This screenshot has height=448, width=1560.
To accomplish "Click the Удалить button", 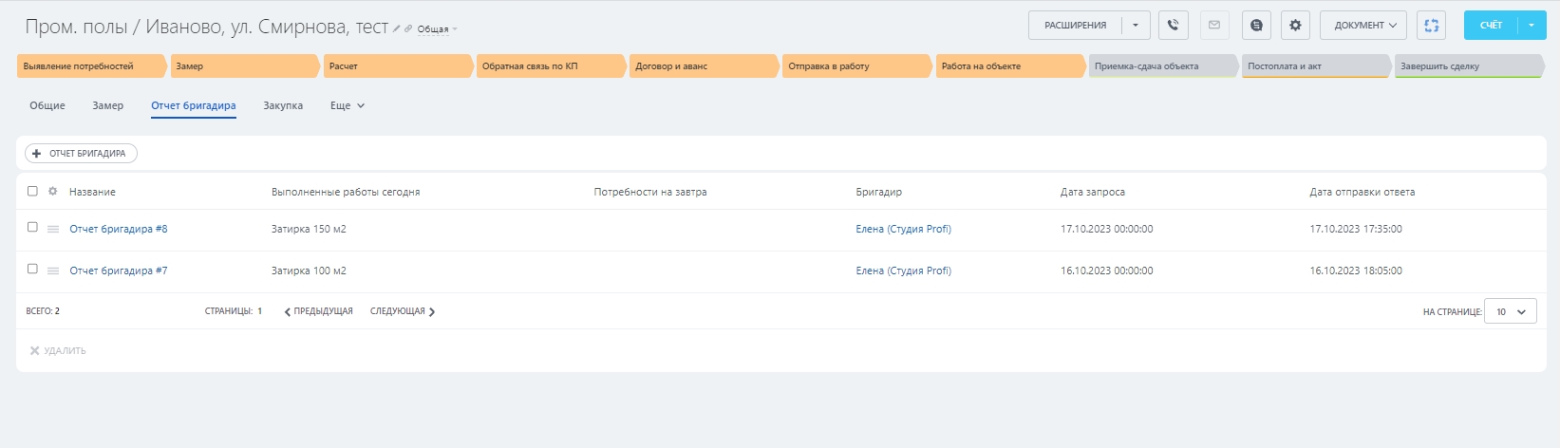I will pyautogui.click(x=58, y=351).
